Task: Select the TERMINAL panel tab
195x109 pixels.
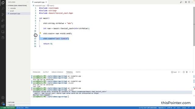Action: (x=69, y=72)
